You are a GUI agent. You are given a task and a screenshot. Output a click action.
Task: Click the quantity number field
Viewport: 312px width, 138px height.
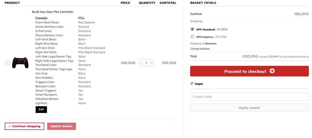(146, 63)
